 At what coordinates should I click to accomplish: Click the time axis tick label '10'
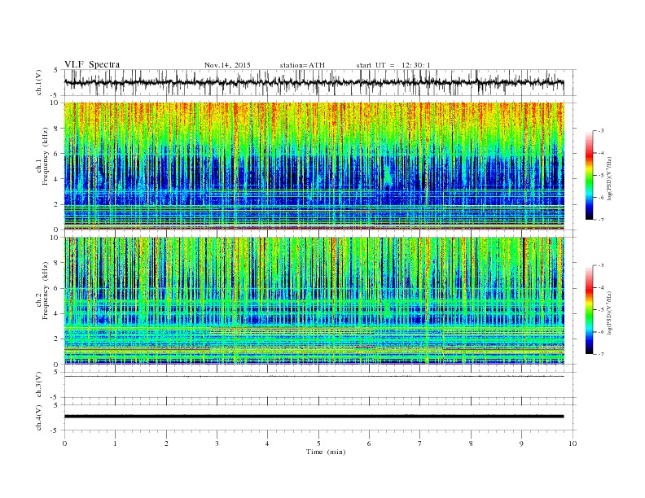click(x=573, y=443)
